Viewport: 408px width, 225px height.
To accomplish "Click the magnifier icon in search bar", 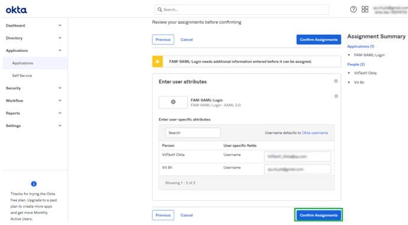I will [160, 9].
